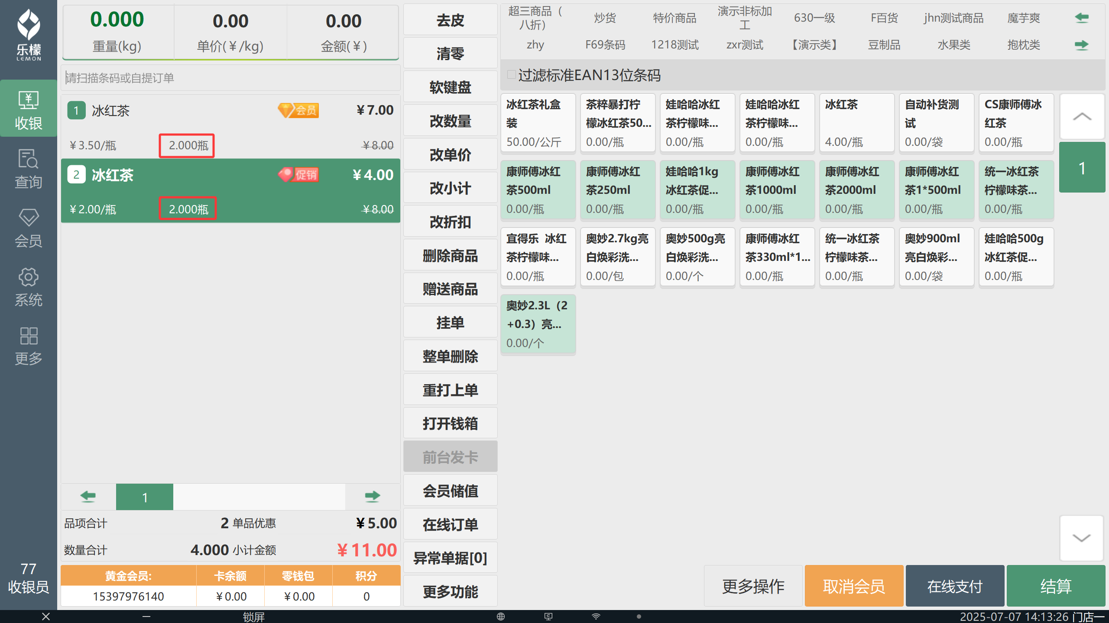The width and height of the screenshot is (1109, 623).
Task: Focus the barcode scan input field
Action: (230, 78)
